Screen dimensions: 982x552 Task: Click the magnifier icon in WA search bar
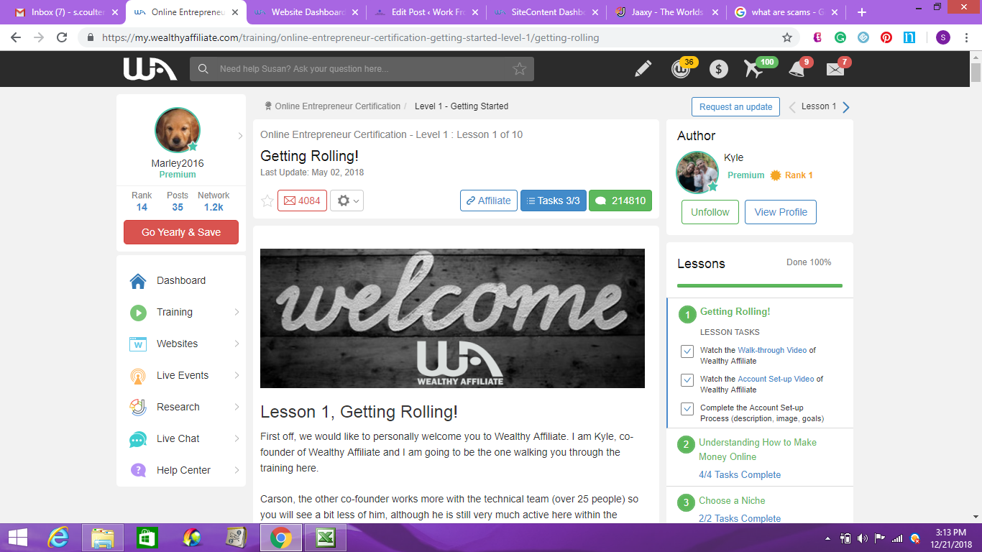coord(203,69)
